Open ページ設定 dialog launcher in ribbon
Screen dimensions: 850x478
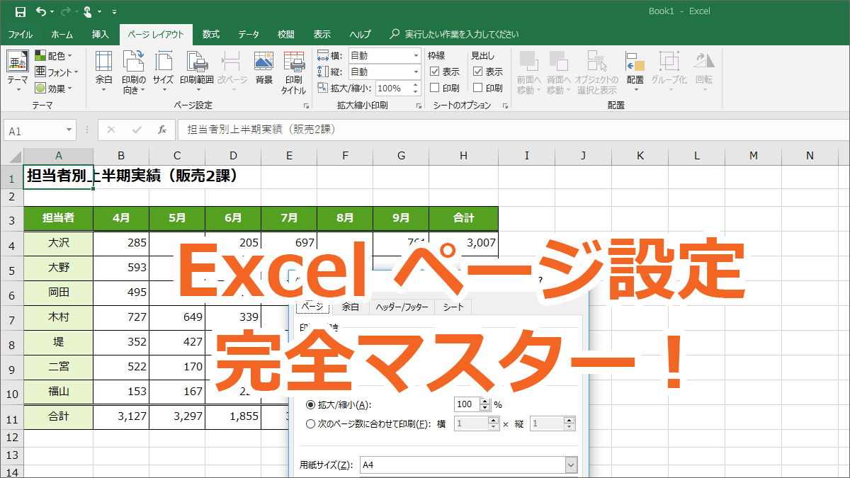[306, 106]
